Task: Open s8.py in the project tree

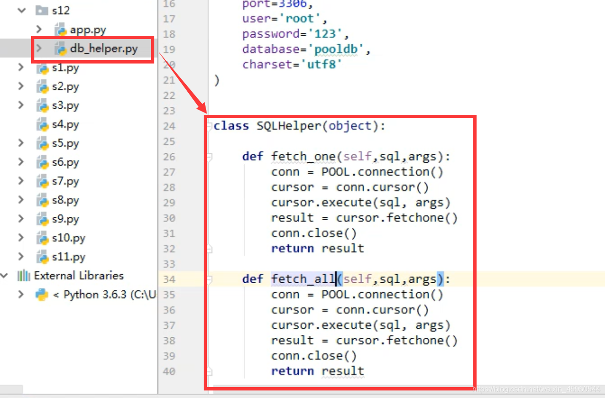Action: (65, 200)
